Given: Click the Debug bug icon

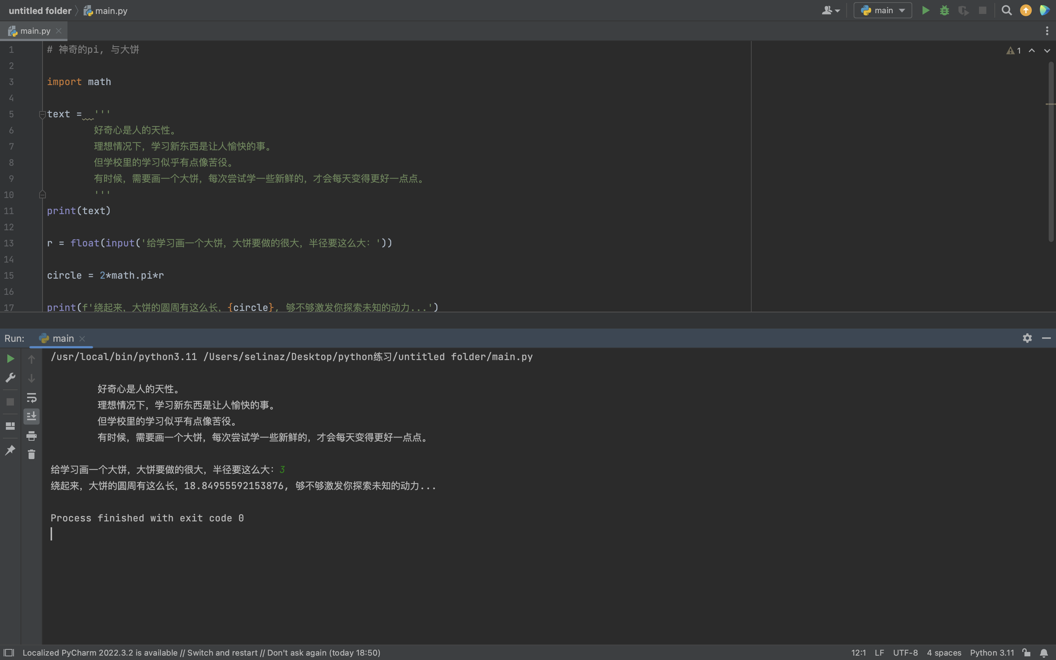Looking at the screenshot, I should tap(944, 11).
